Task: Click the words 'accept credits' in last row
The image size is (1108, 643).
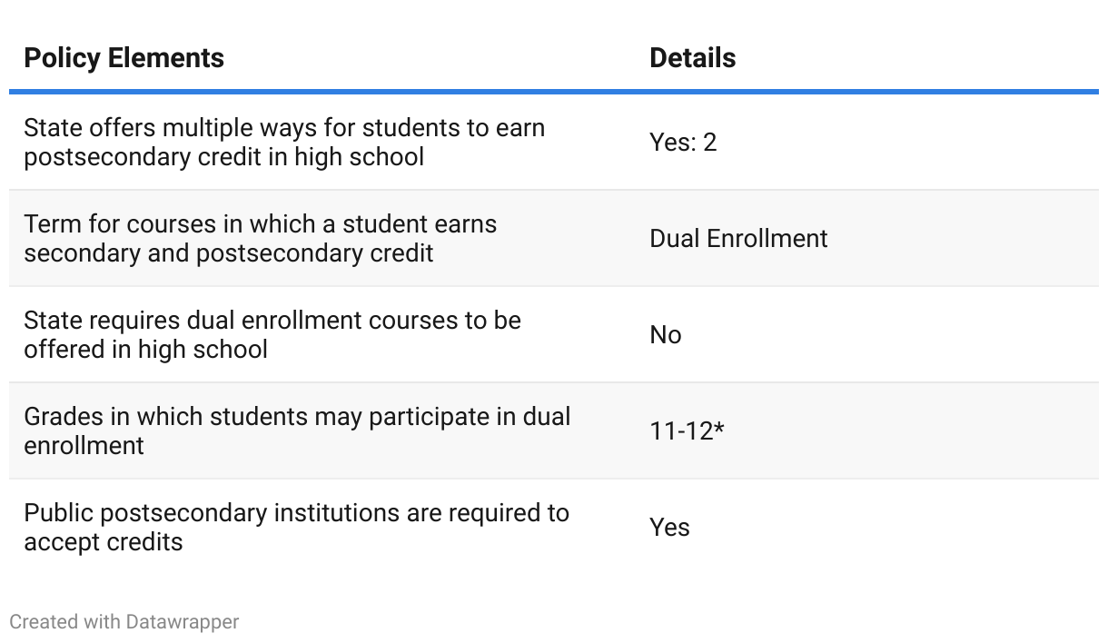Action: pos(104,542)
